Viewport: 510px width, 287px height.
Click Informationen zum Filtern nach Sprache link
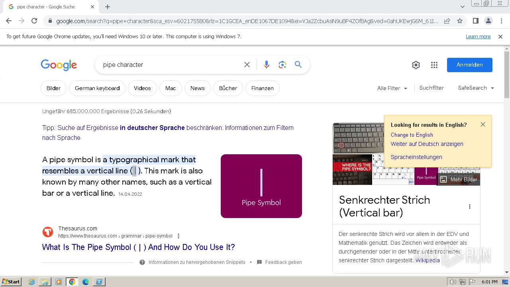(168, 133)
